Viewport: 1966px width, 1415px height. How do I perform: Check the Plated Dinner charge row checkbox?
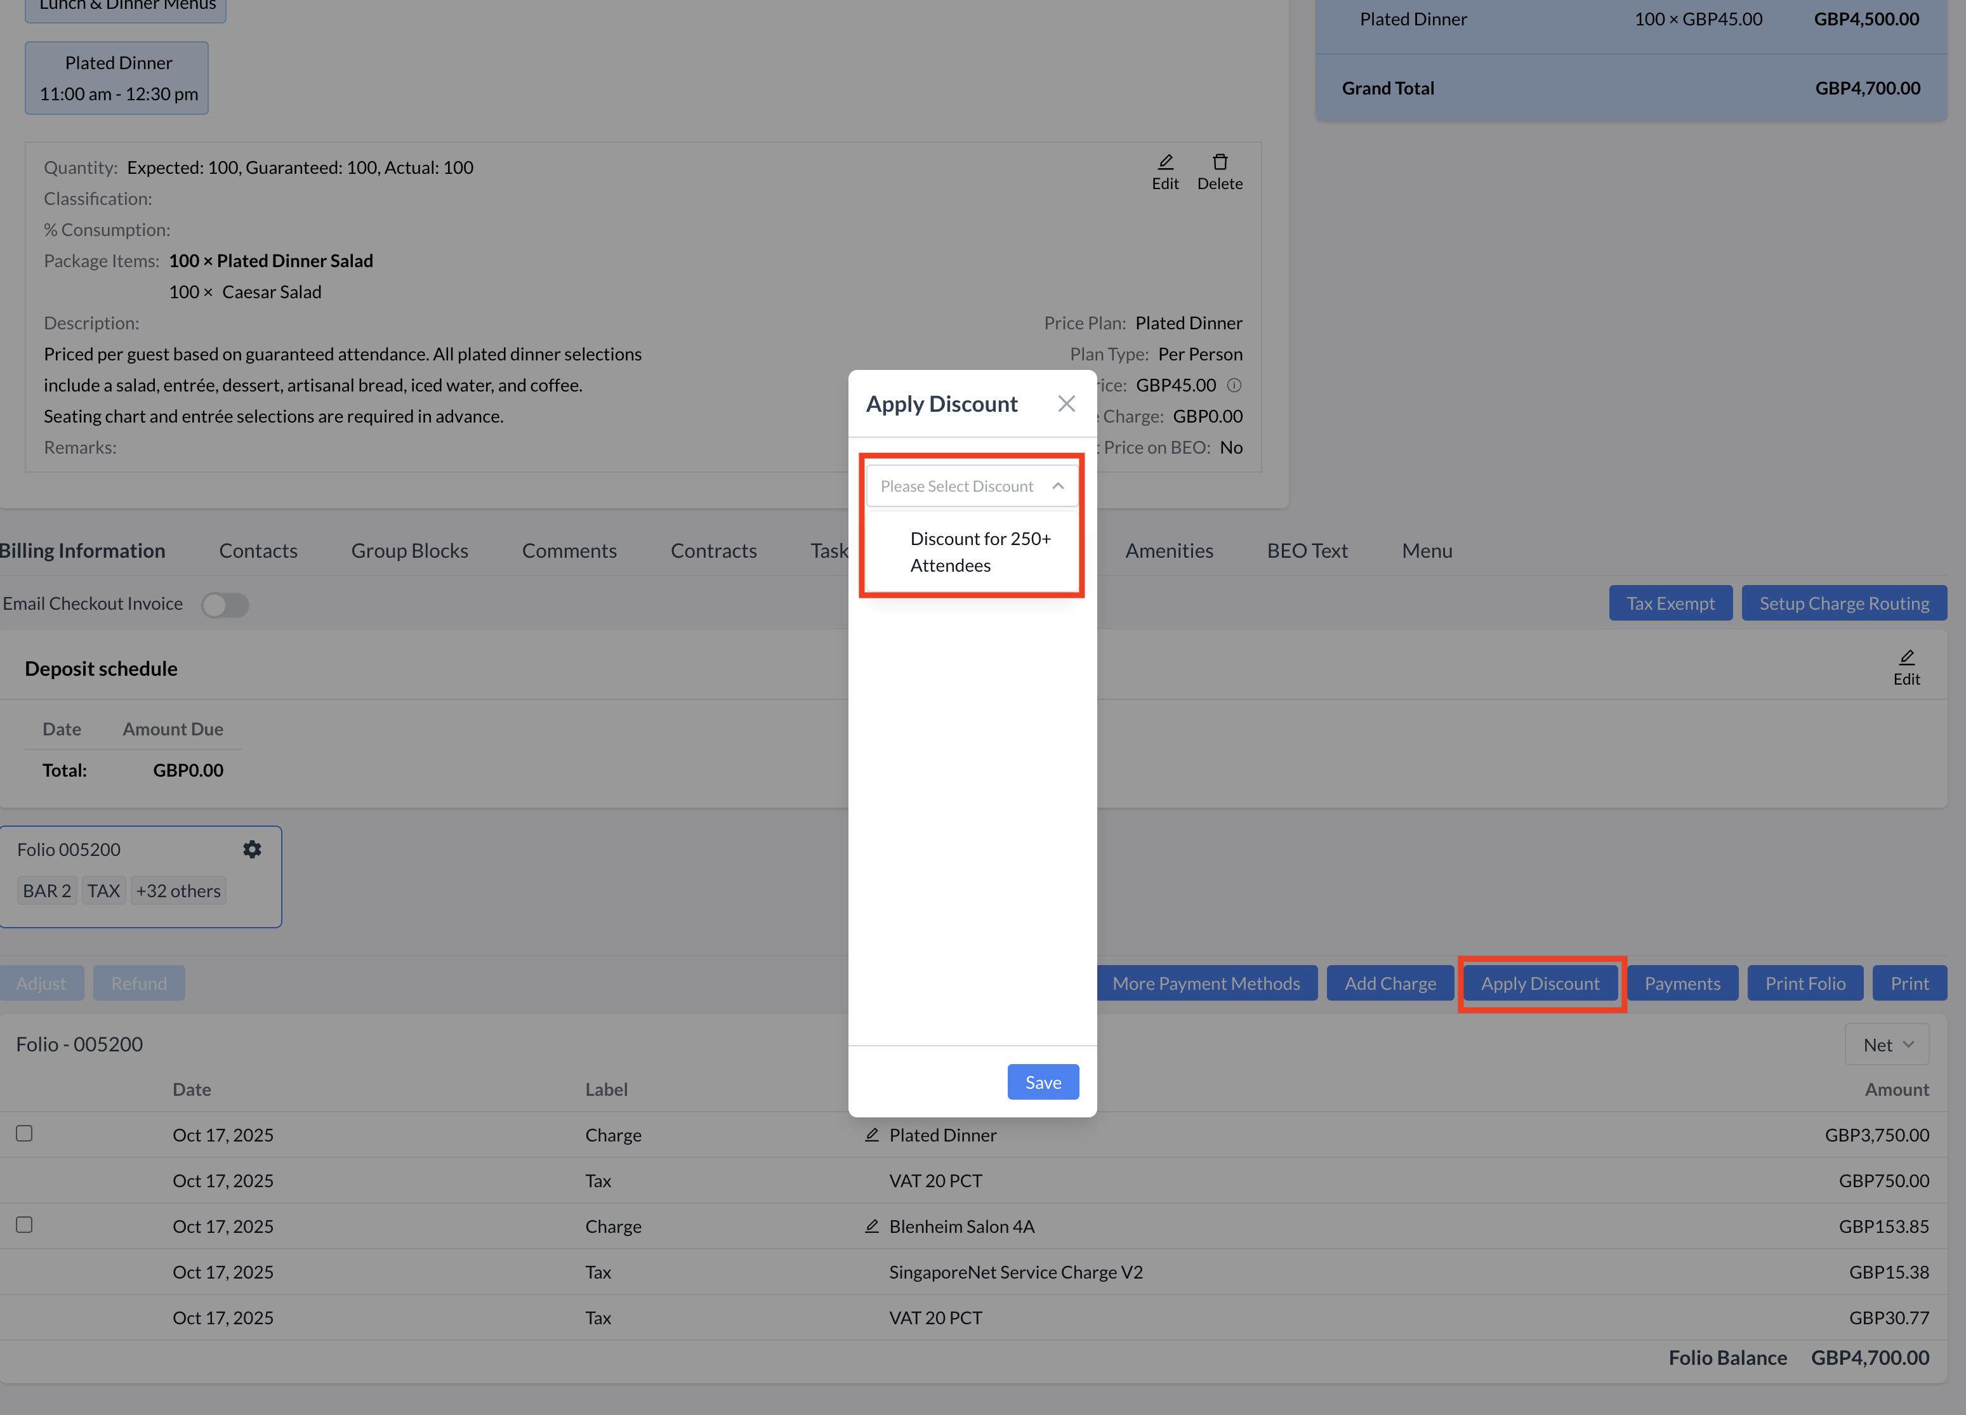[24, 1133]
